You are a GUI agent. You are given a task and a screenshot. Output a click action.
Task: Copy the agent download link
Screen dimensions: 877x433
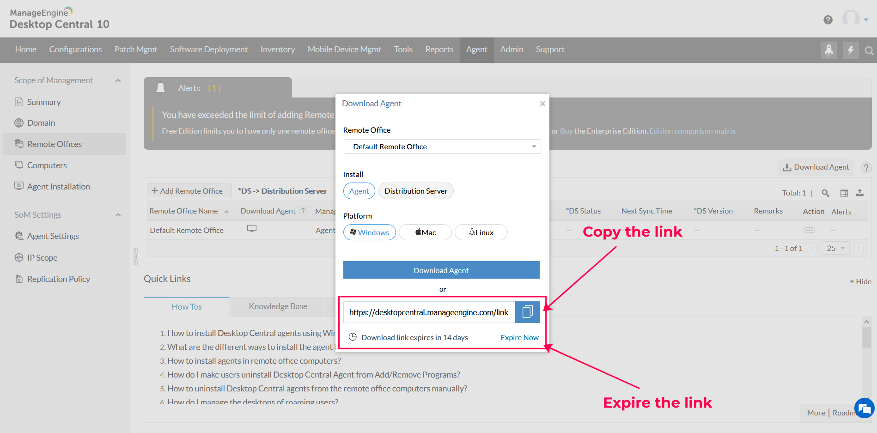tap(527, 312)
